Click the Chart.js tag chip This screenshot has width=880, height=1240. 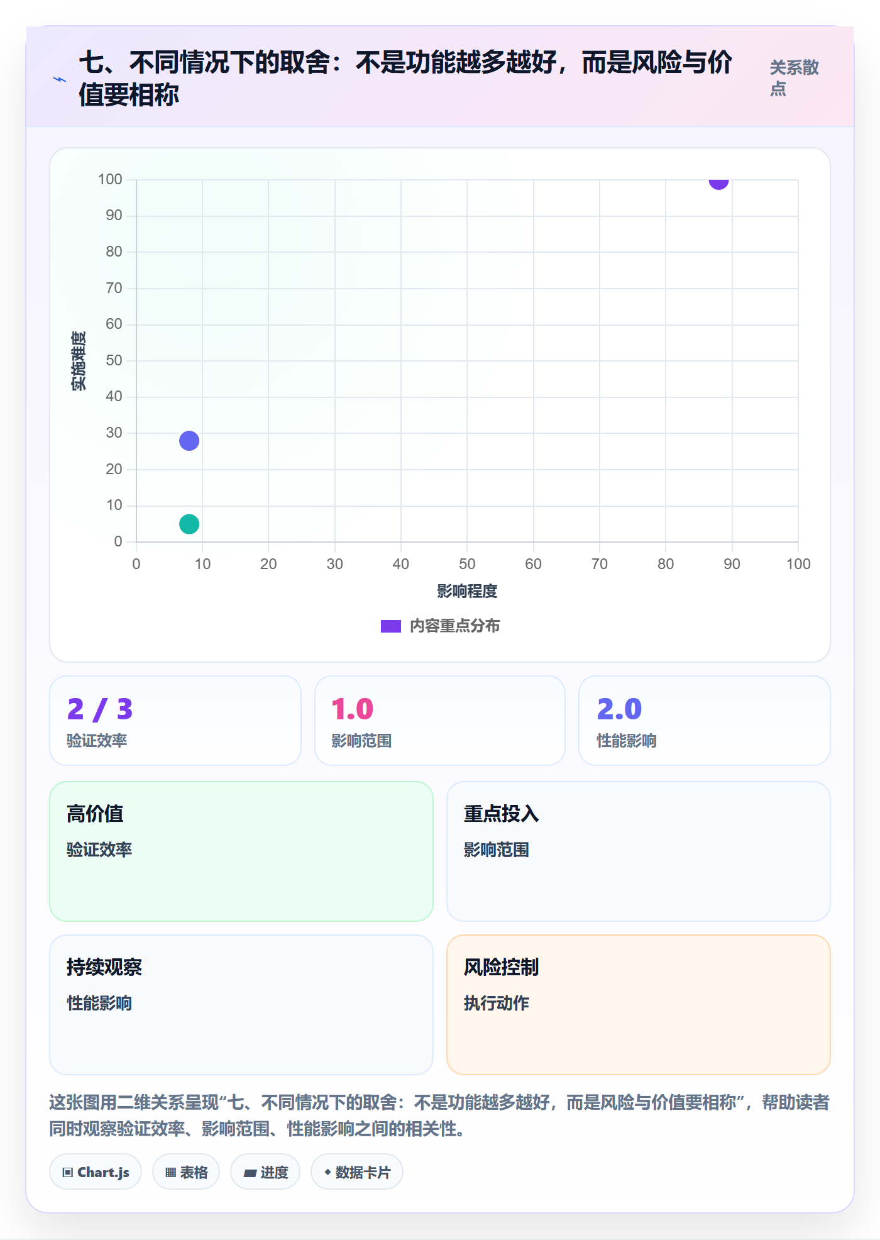[96, 1172]
